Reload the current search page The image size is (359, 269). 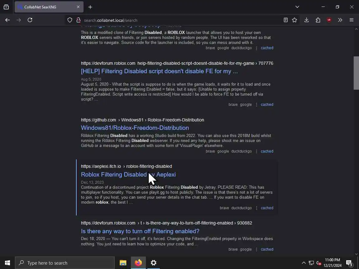point(30,20)
